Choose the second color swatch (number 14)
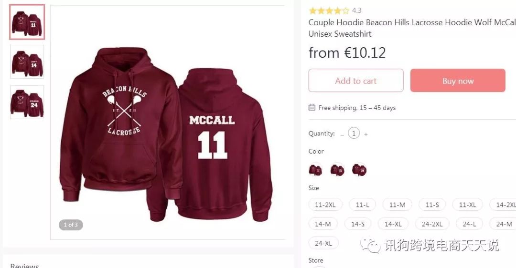Screen dimensions: 516x268 pyautogui.click(x=337, y=170)
